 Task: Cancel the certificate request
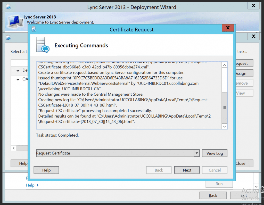click(214, 170)
